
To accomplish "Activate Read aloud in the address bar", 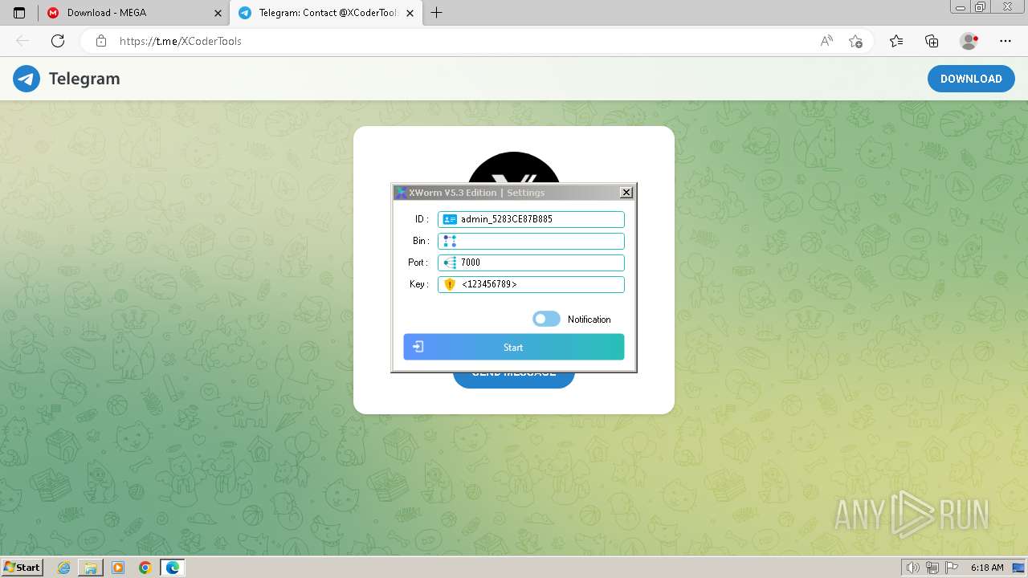I will point(826,41).
